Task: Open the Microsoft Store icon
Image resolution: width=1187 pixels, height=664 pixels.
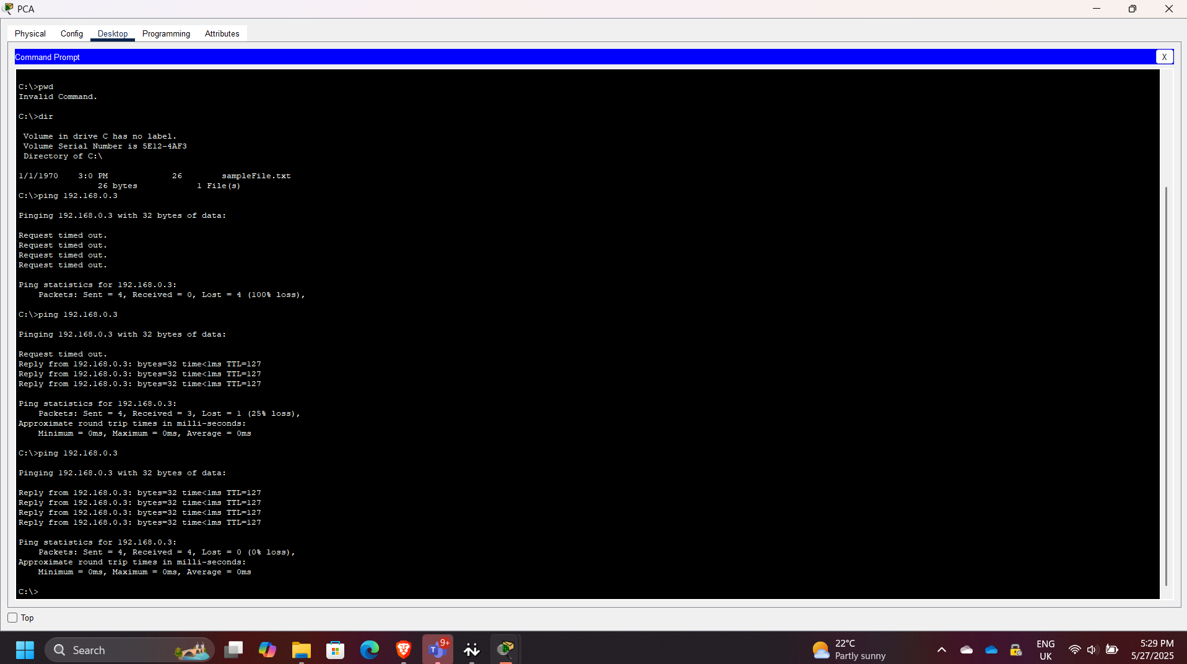Action: pos(335,649)
